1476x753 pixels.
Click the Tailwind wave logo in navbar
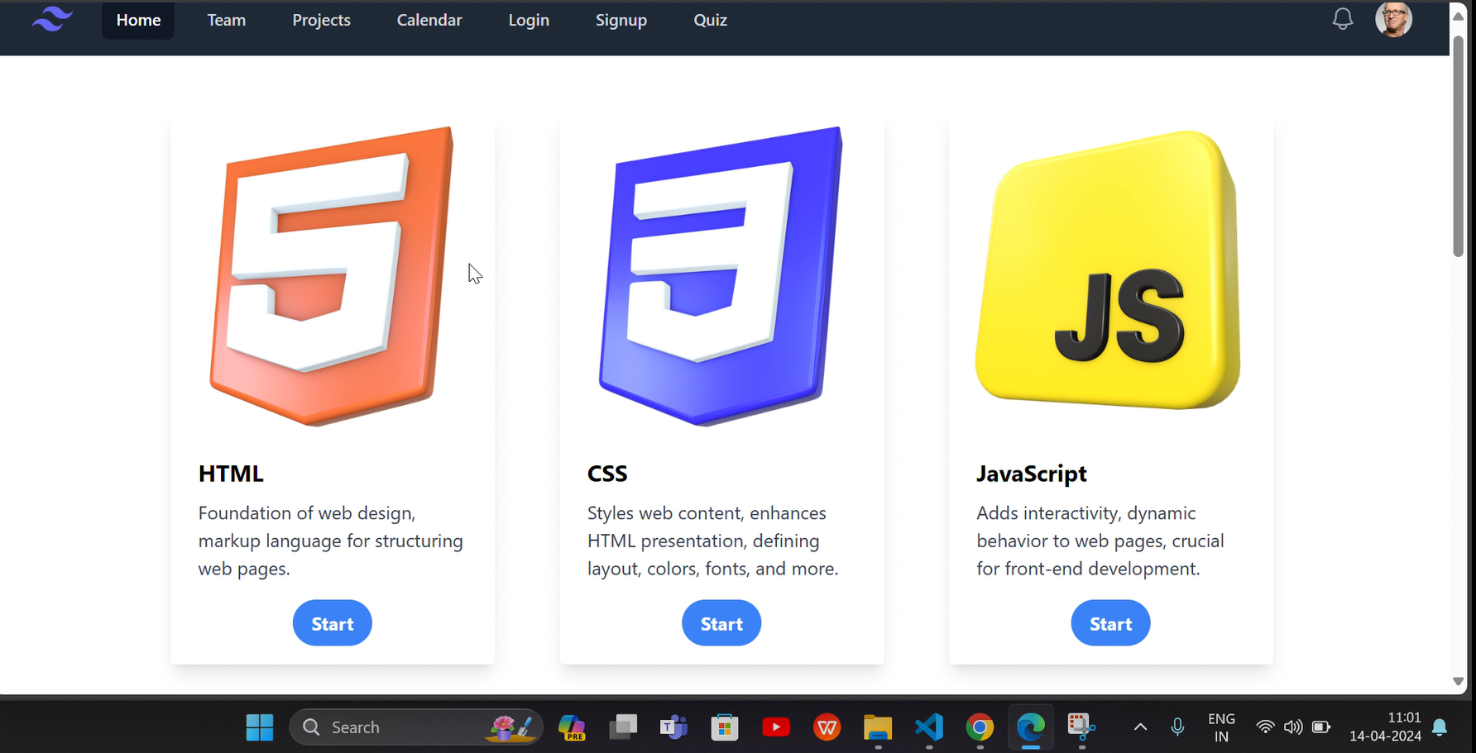click(52, 19)
